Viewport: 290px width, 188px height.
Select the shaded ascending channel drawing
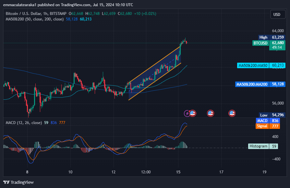155,72
